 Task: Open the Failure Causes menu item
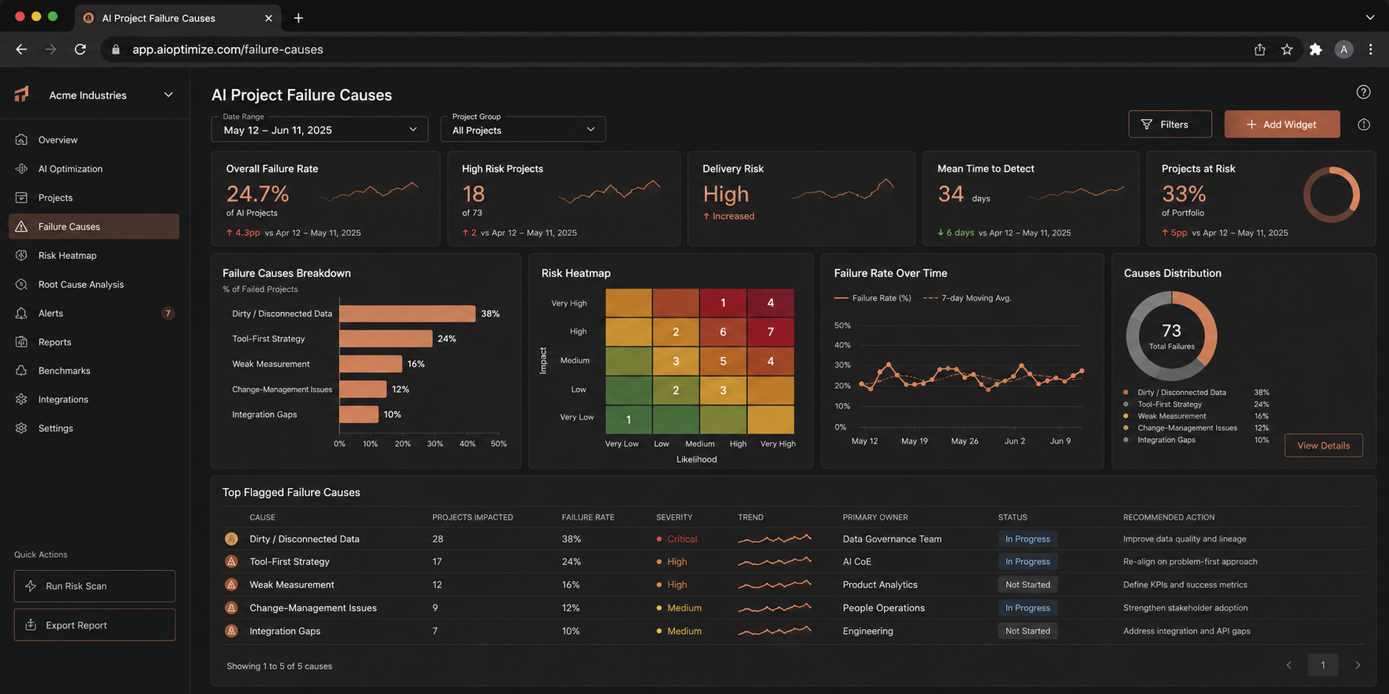coord(94,227)
